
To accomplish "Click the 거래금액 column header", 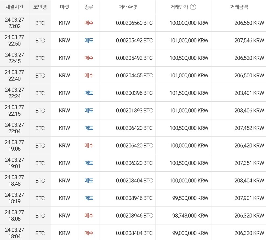I will coord(239,7).
